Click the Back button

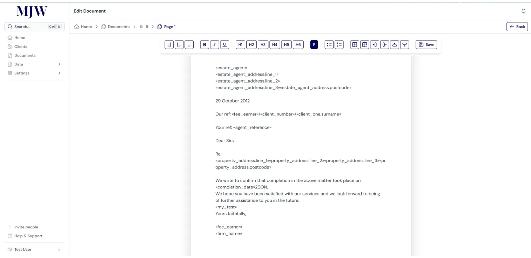pos(517,27)
